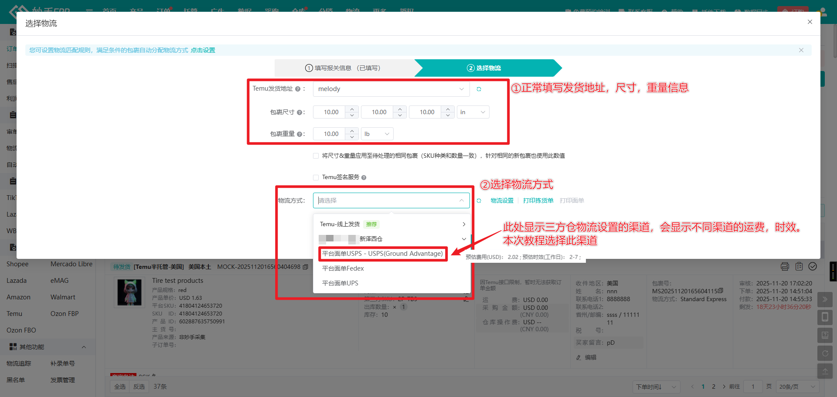The image size is (837, 397).
Task: Open Lazada in background sidebar
Action: pos(17,281)
